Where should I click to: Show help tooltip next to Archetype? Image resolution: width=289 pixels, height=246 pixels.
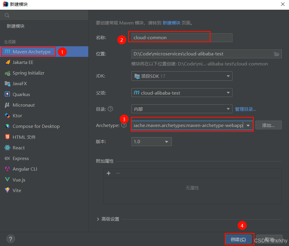click(124, 125)
